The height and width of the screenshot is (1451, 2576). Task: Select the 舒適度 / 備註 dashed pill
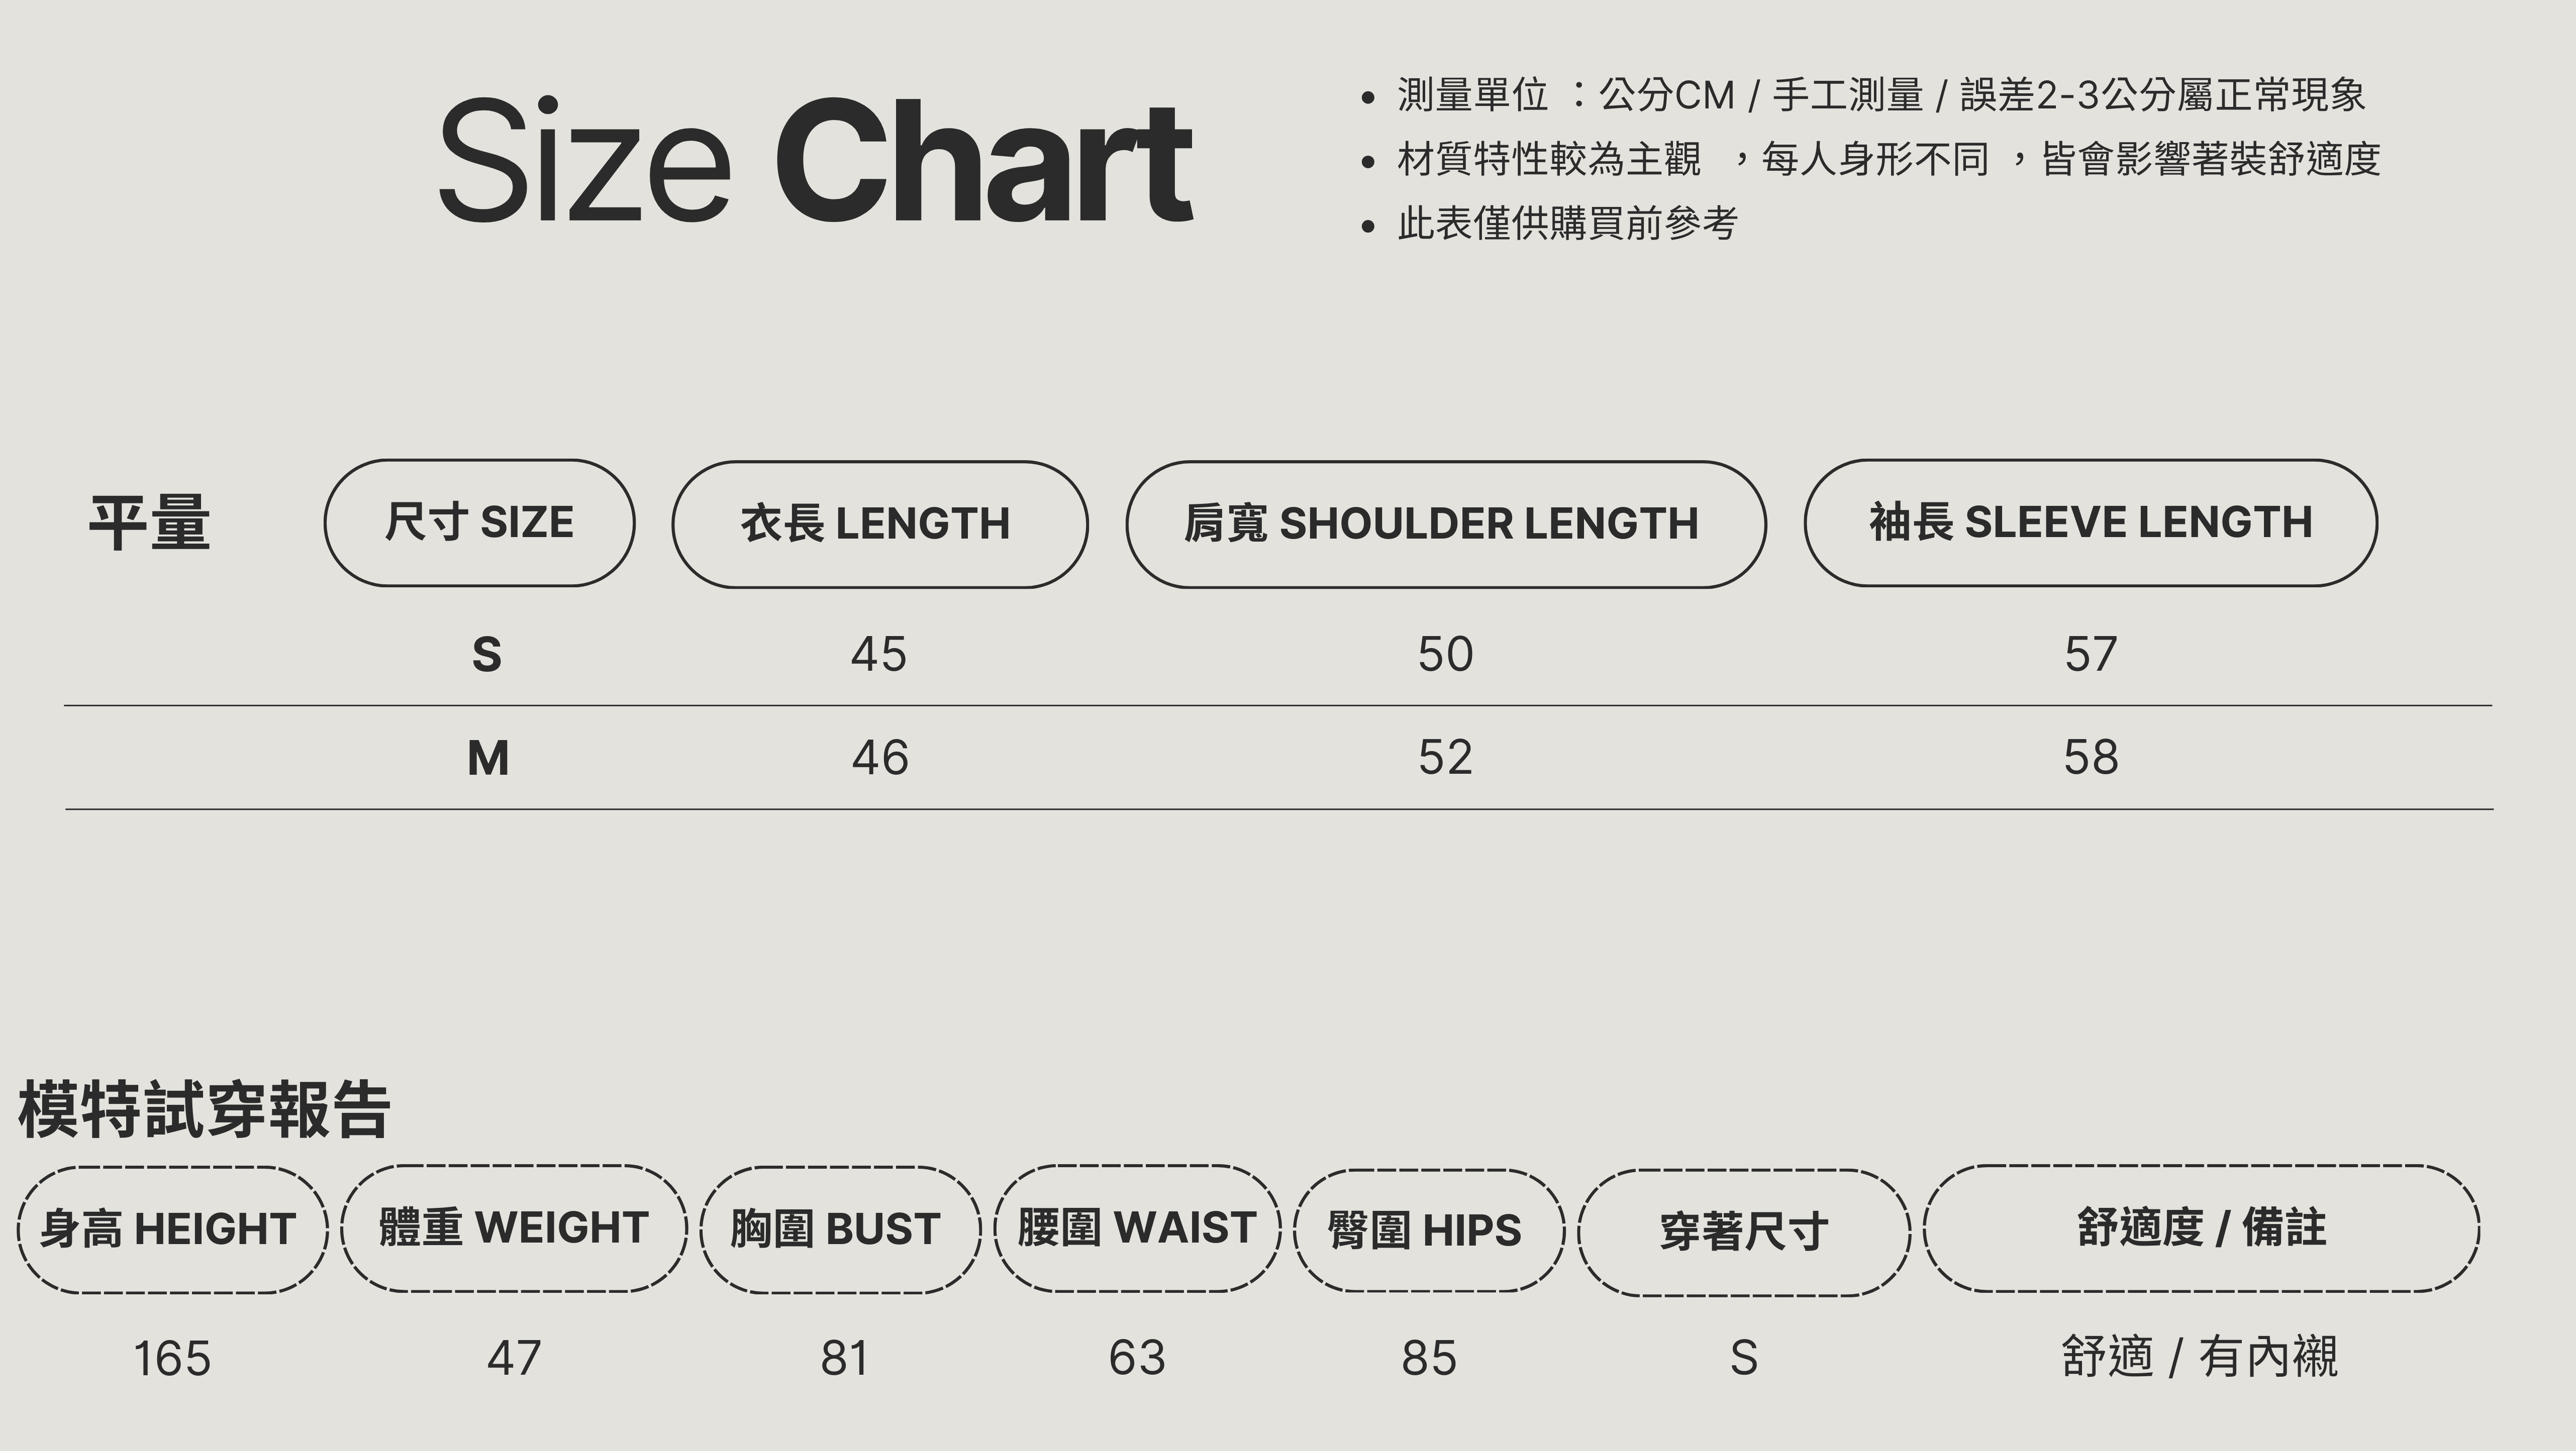pos(2201,1228)
